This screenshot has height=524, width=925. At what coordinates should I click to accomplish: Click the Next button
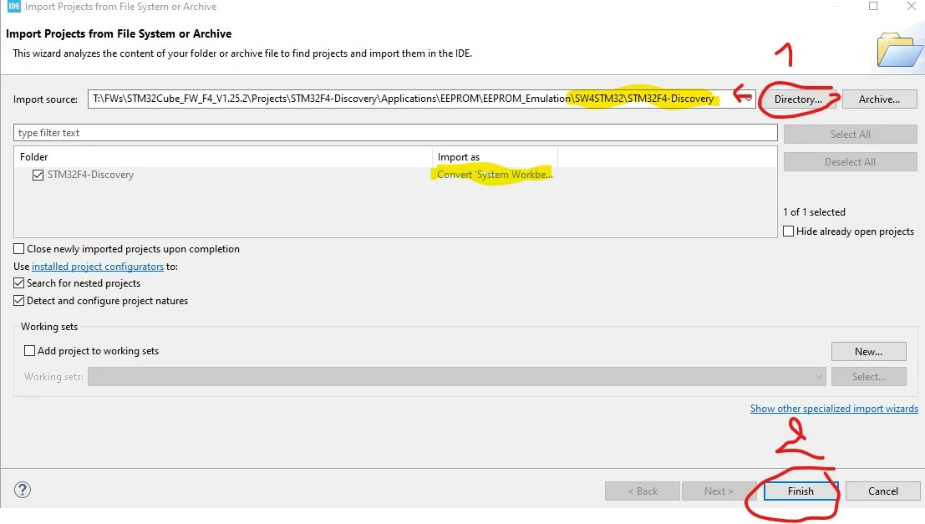tap(719, 491)
